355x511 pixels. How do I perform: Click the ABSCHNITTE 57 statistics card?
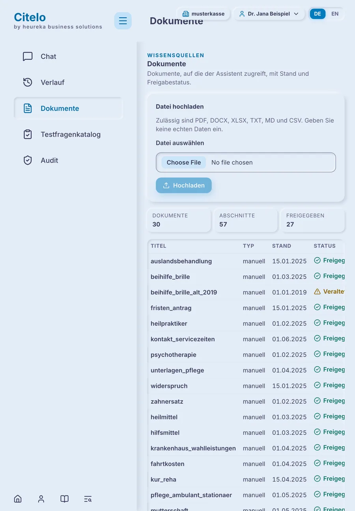246,220
